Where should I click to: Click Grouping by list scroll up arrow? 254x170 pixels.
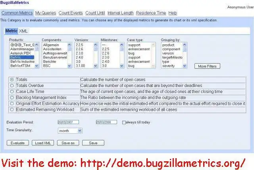(x=185, y=45)
